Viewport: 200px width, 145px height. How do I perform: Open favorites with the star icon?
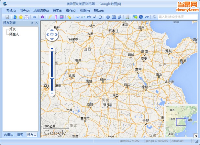20,17
